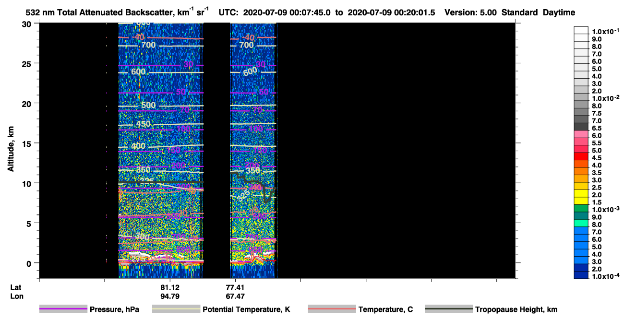Click the altitude tick label 10

(x=28, y=183)
